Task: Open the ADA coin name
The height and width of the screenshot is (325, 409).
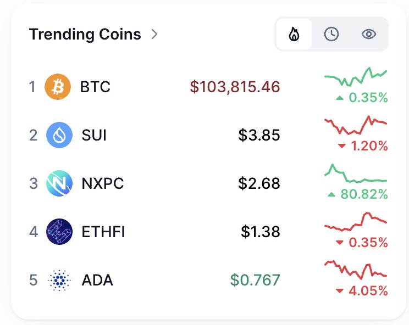Action: point(97,280)
